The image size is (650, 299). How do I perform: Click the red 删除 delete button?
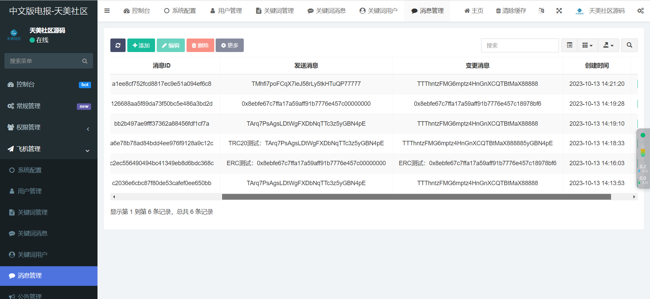[x=200, y=45]
